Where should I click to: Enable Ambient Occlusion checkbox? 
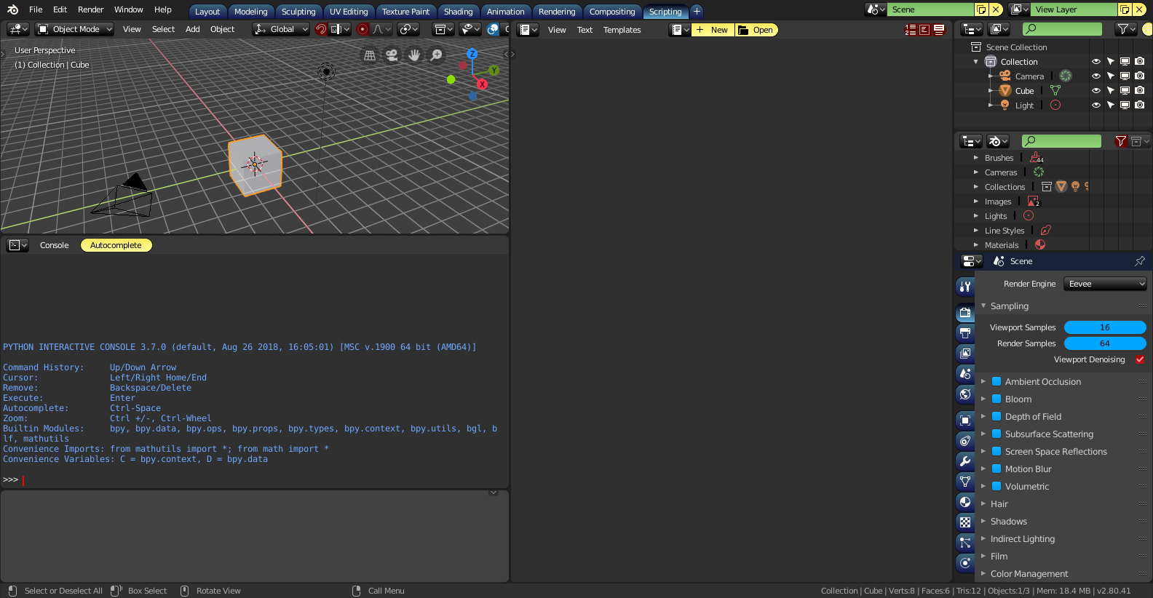(x=997, y=381)
